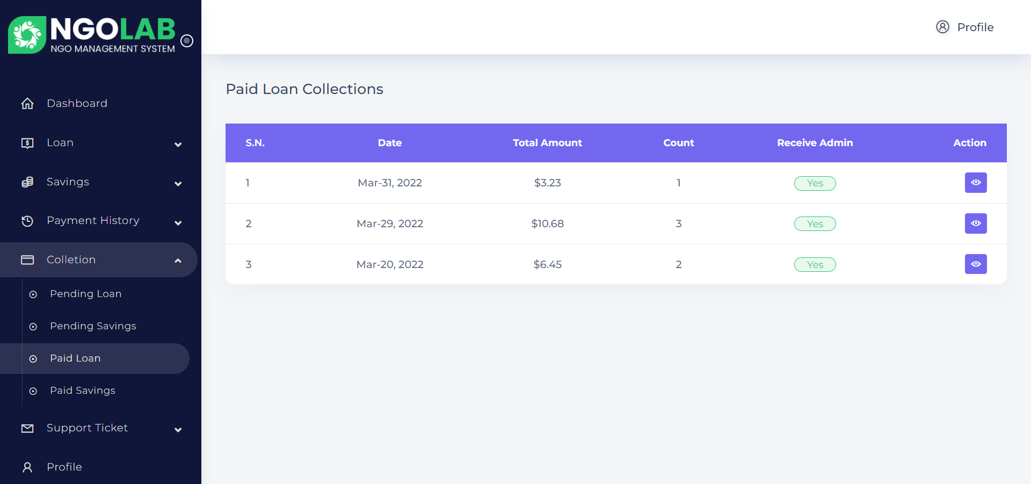The image size is (1031, 484).
Task: Toggle the sidebar radio button beside logo
Action: pyautogui.click(x=187, y=41)
